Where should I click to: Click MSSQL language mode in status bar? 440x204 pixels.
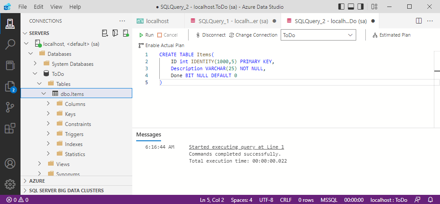(329, 200)
